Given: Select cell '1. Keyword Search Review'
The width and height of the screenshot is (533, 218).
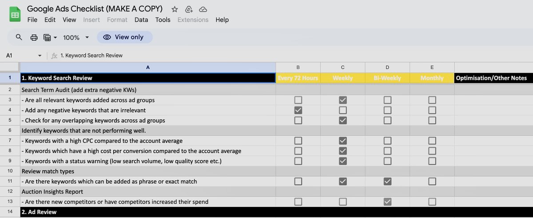Looking at the screenshot, I should (x=148, y=78).
